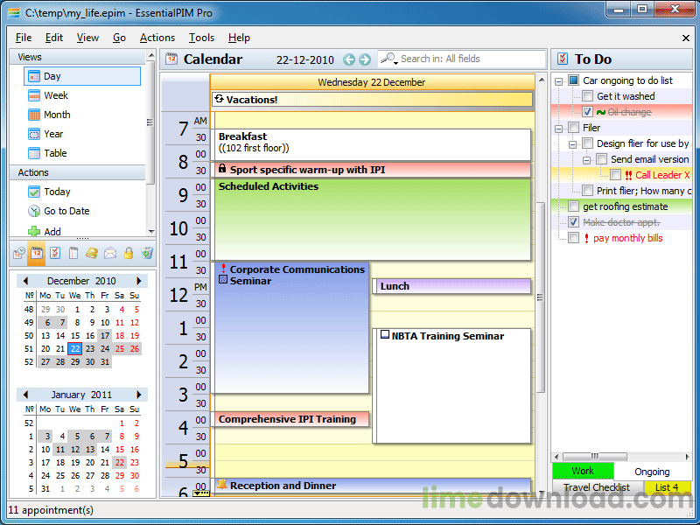Open the Calendar module icon
700x525 pixels.
pyautogui.click(x=37, y=253)
